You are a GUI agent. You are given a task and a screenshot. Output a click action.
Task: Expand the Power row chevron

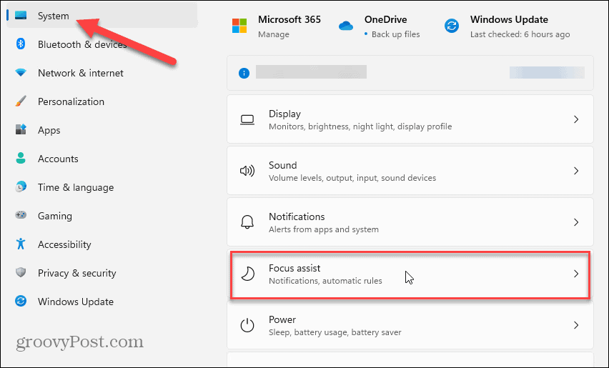[576, 325]
